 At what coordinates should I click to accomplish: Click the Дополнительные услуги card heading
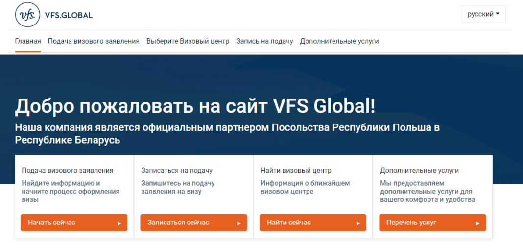[419, 170]
